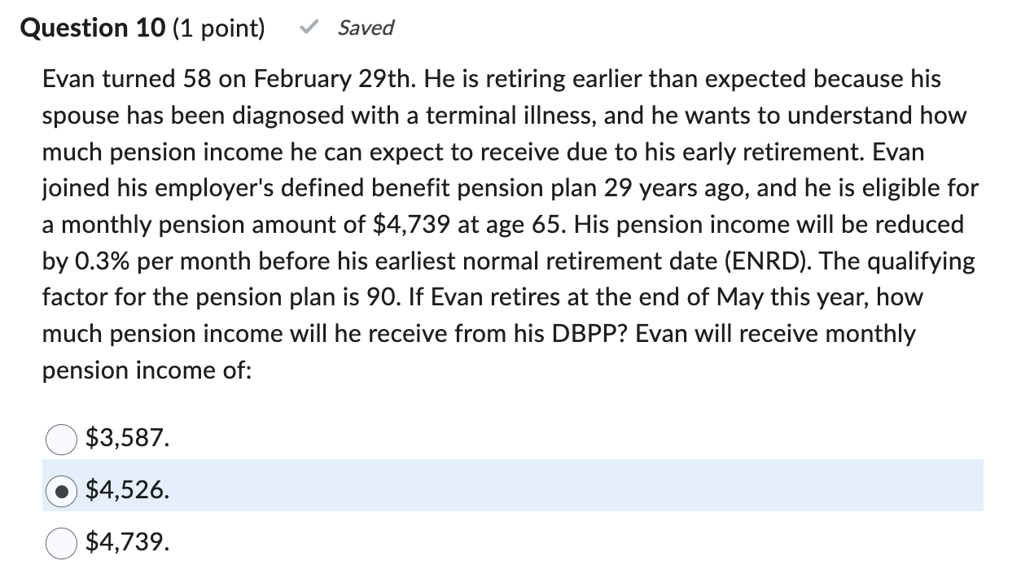
Task: Click the checkmark next to Question 10 heading
Action: (307, 27)
